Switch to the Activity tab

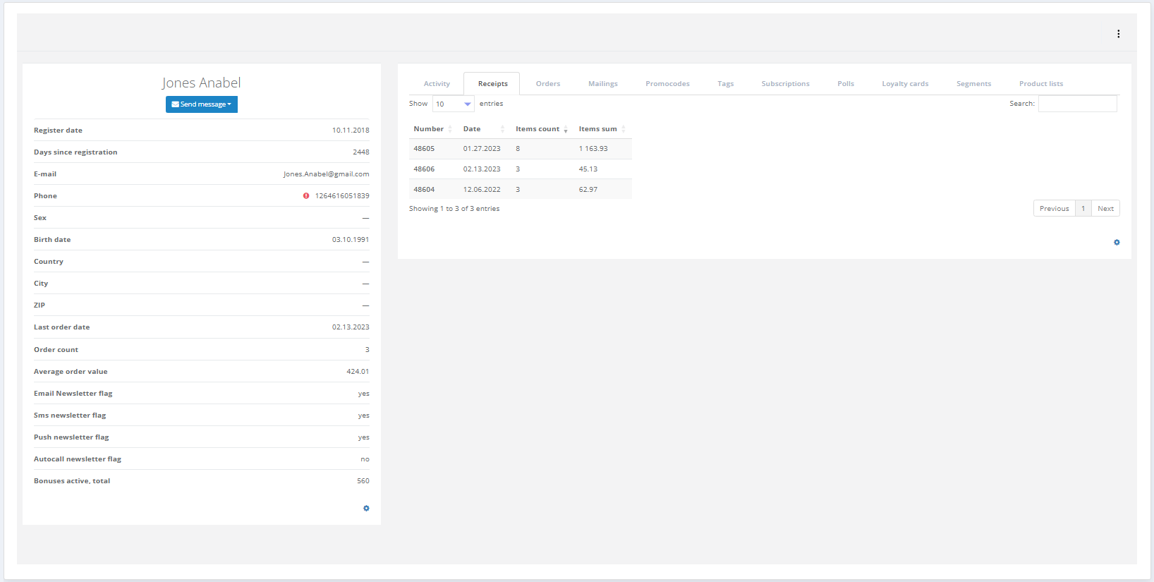point(437,84)
